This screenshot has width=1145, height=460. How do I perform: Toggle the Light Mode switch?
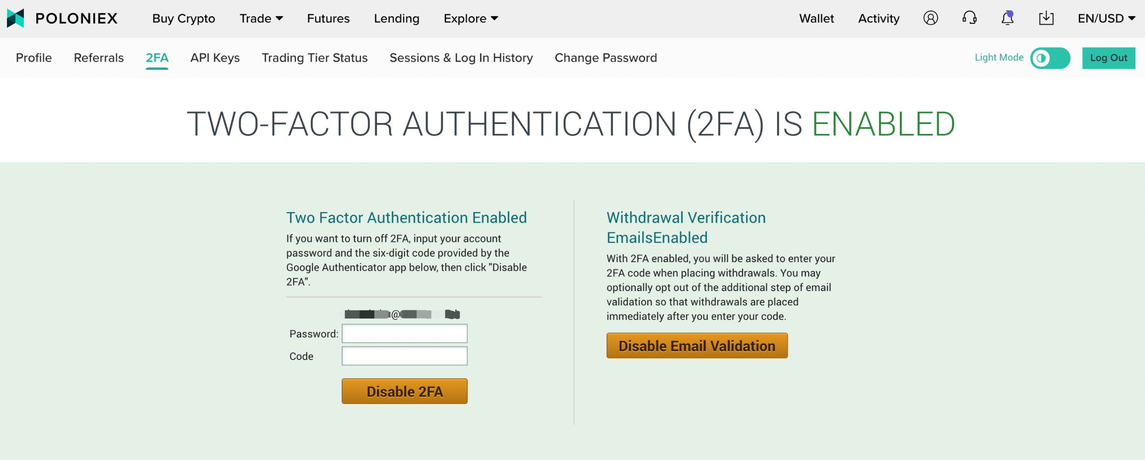point(1050,58)
